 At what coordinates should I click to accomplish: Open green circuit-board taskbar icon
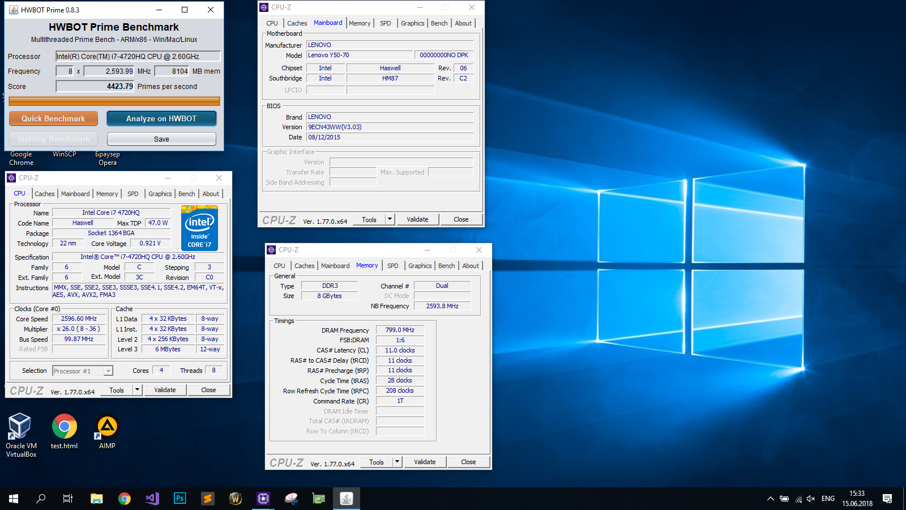coord(319,499)
